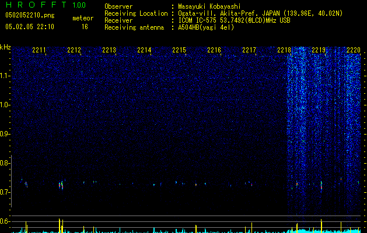Click the tallest yellow level spike before 2212

coord(59,225)
